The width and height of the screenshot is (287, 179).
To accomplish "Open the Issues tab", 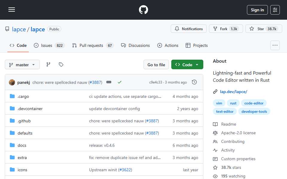I will click(49, 45).
